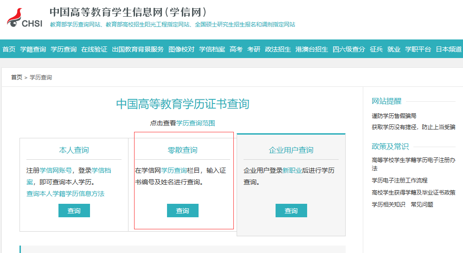Navigate to 学信档案 menu

click(212, 49)
